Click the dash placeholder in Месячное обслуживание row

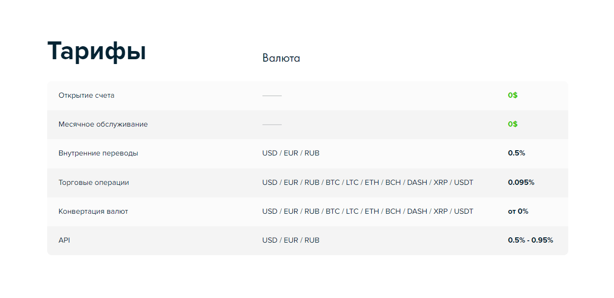pos(272,125)
